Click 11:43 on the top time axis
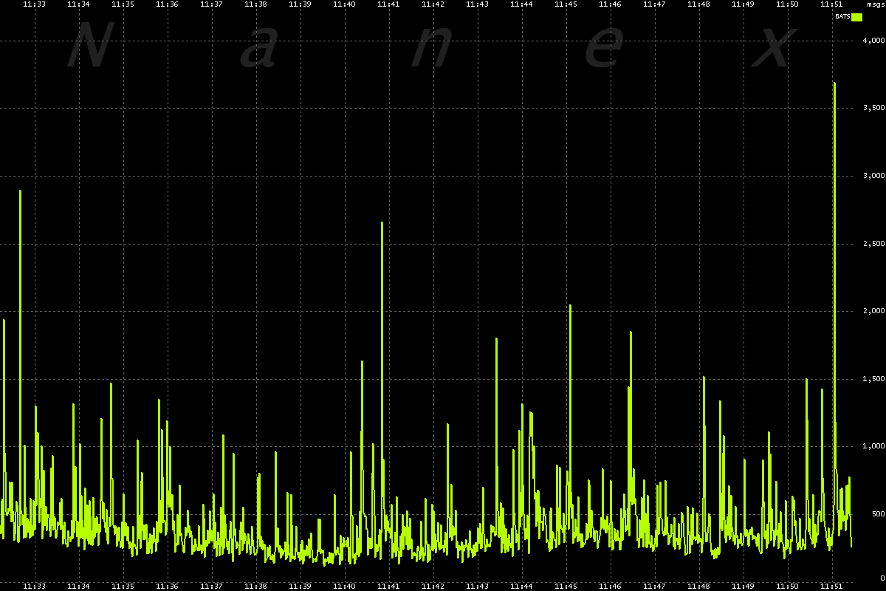Viewport: 886px width, 591px height. click(477, 4)
